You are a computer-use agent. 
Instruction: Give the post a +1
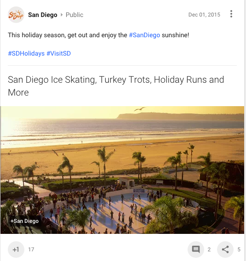(x=16, y=250)
